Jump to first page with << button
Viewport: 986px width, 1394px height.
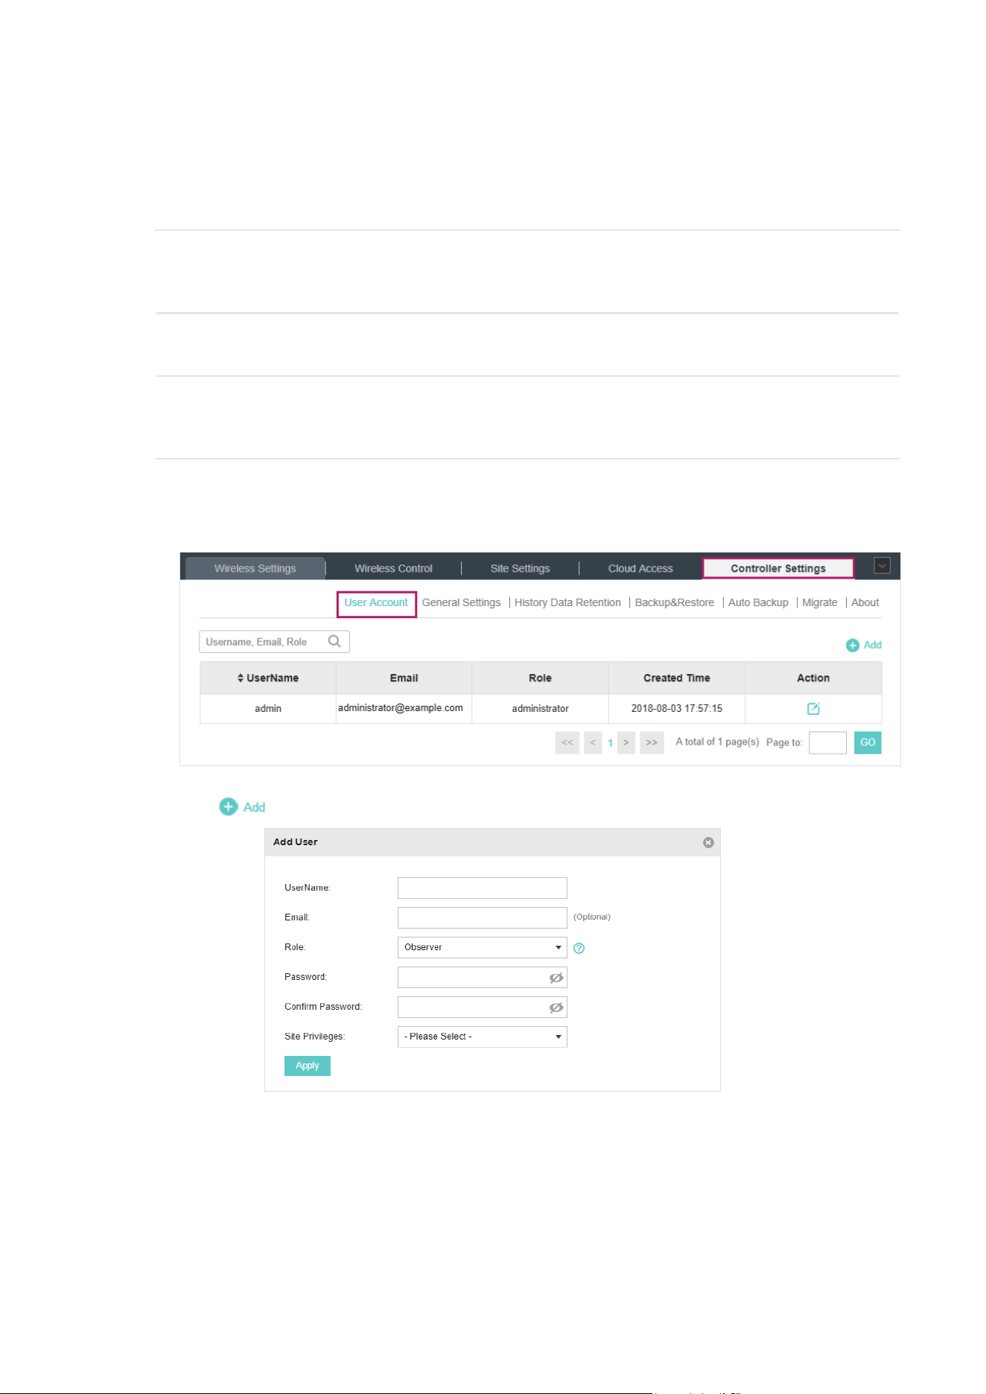point(567,742)
